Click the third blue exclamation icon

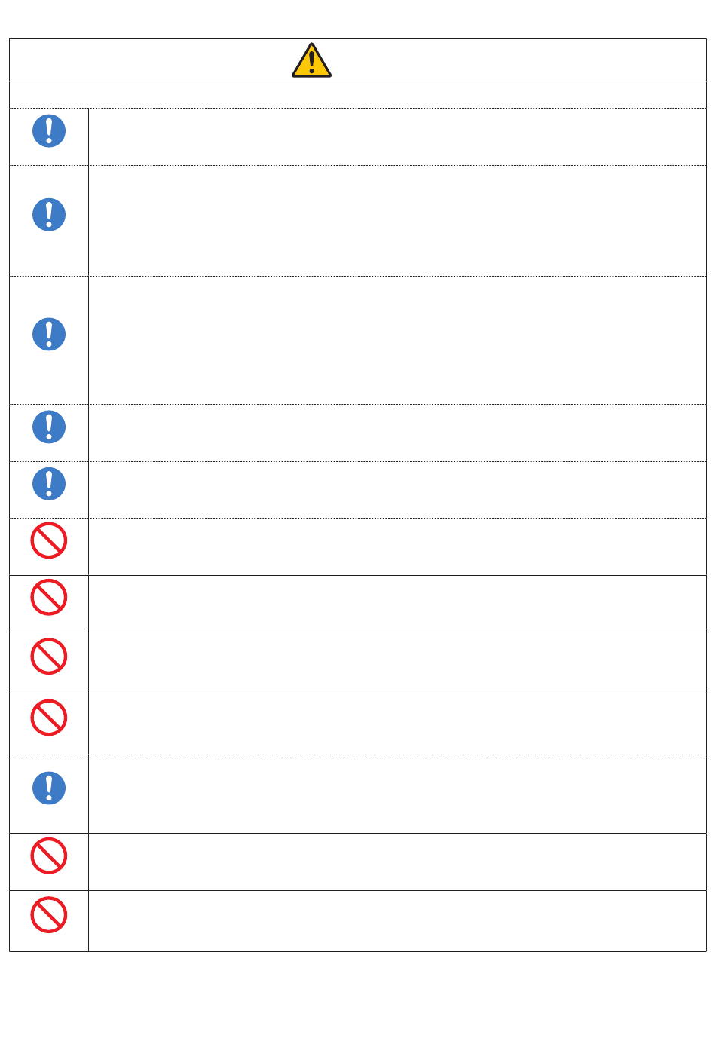49,335
